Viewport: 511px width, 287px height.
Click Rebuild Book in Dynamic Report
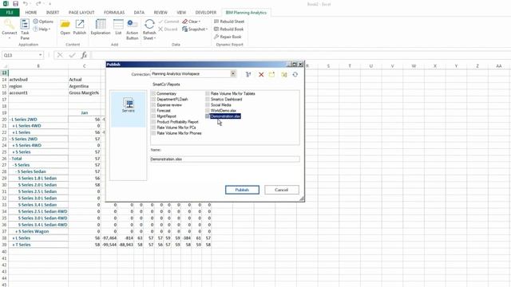click(229, 29)
